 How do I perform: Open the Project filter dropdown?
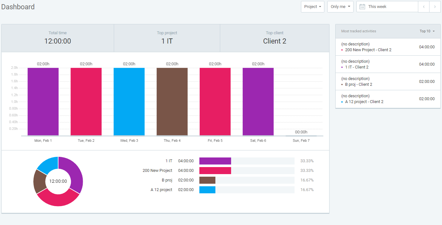(x=312, y=6)
